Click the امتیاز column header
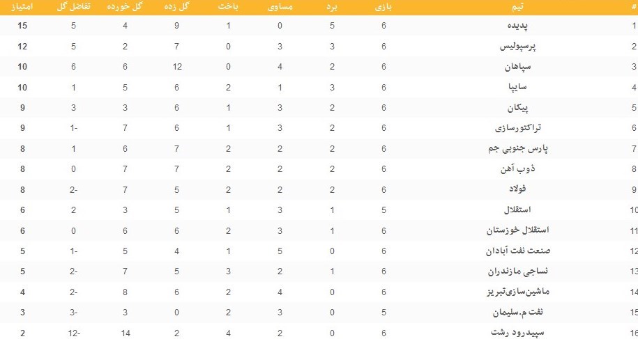Viewport: 638px width, 339px height. (23, 7)
